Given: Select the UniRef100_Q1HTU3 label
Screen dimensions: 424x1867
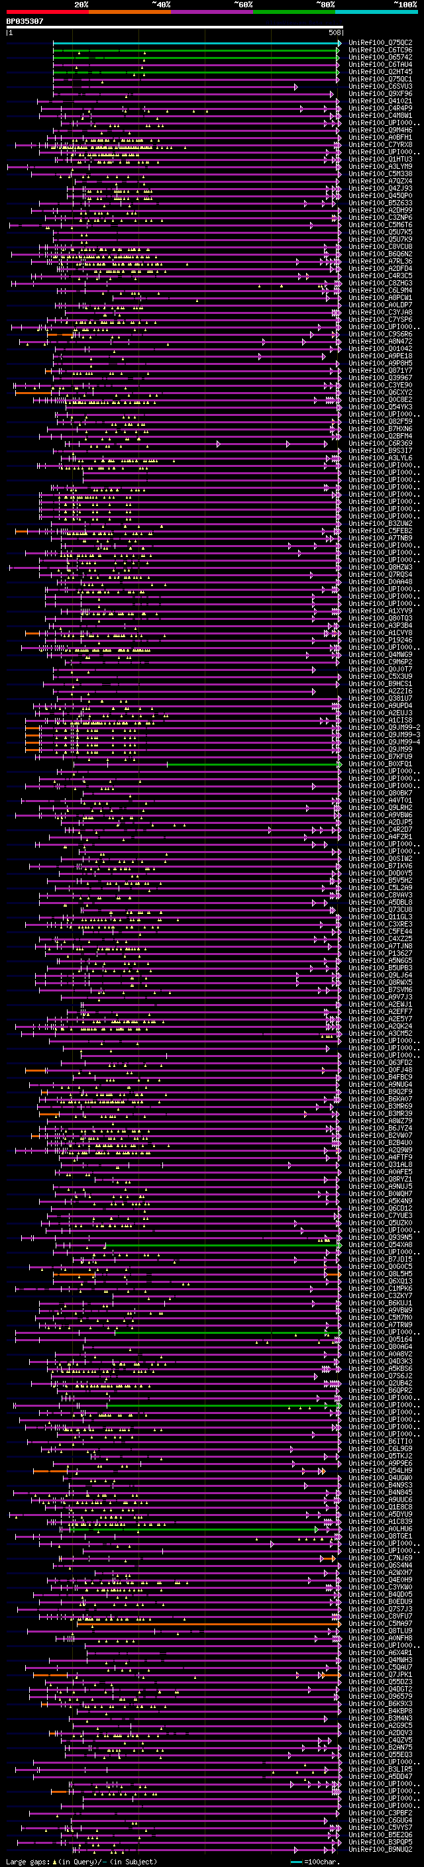Looking at the screenshot, I should 380,160.
